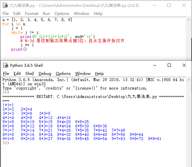Open the Help menu in Python Shell
Image resolution: width=192 pixels, height=167 pixels.
[99, 74]
